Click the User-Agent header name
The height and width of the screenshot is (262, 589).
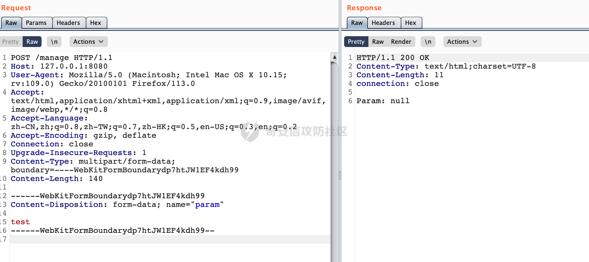click(x=35, y=75)
